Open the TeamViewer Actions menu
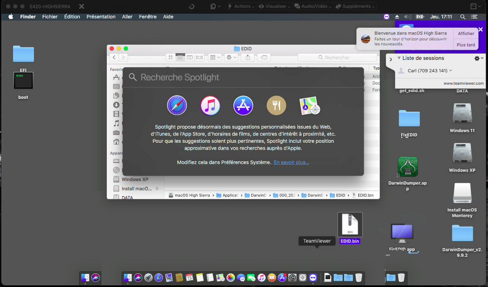 (241, 6)
